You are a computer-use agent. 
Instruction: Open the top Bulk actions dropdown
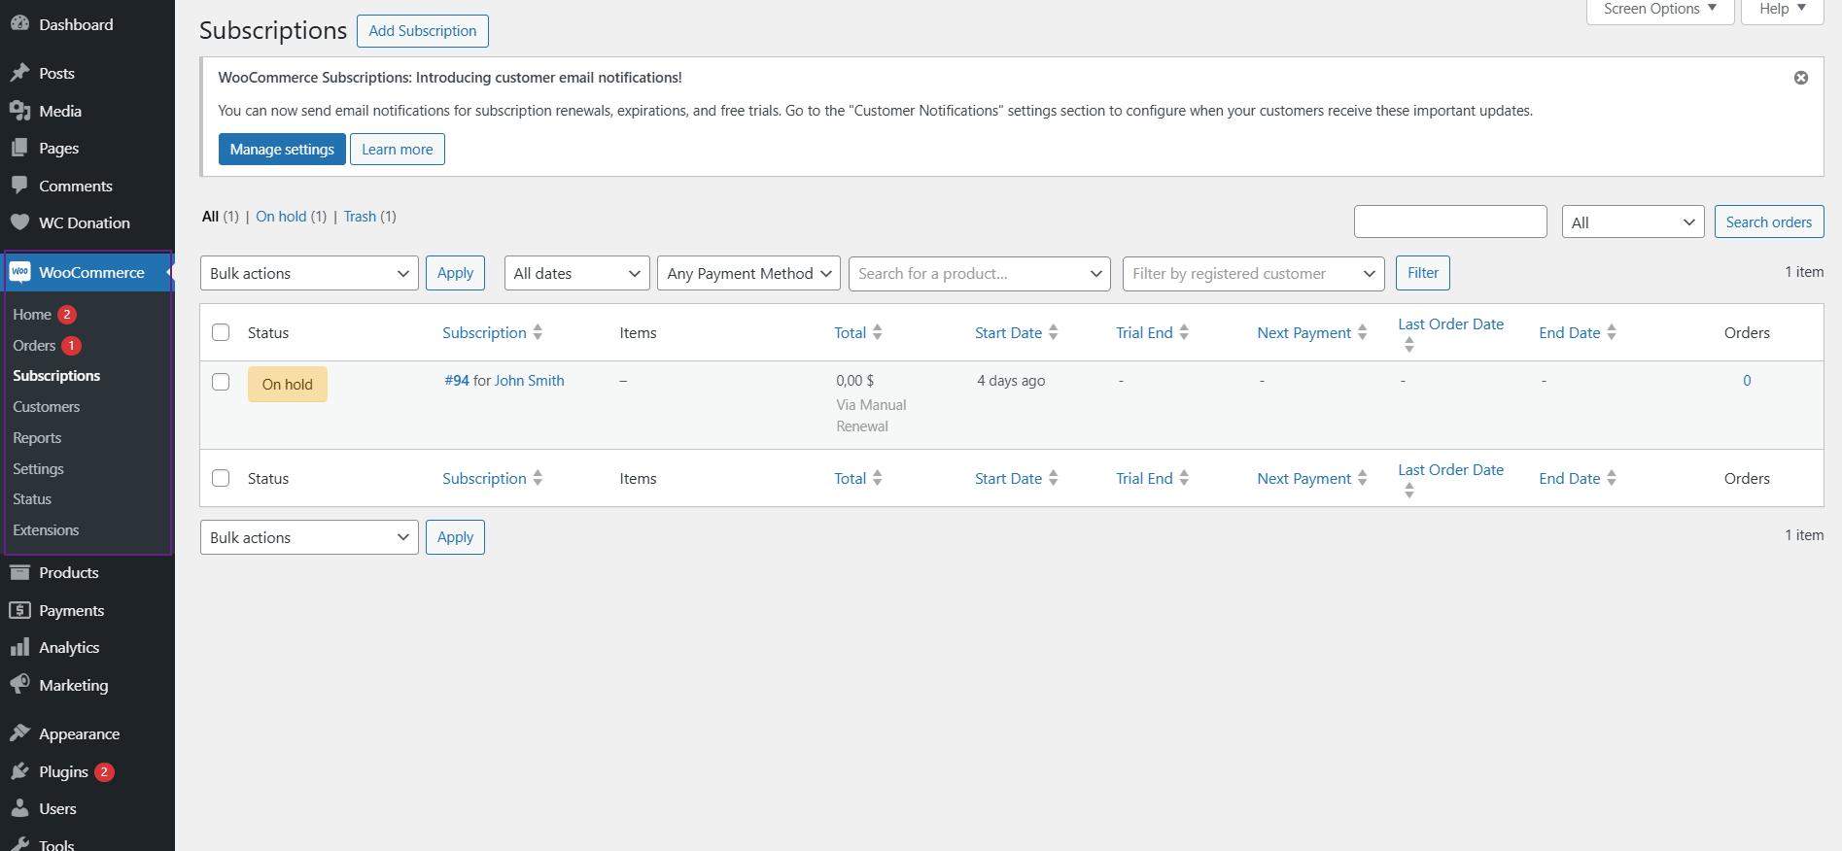click(309, 273)
